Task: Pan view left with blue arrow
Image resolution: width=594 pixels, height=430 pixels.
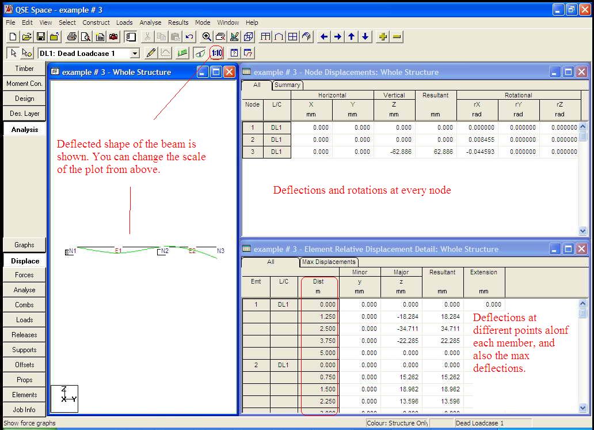Action: click(x=324, y=37)
